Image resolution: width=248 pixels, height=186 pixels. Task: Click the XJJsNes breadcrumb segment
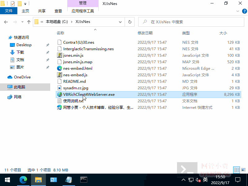[x=83, y=22]
